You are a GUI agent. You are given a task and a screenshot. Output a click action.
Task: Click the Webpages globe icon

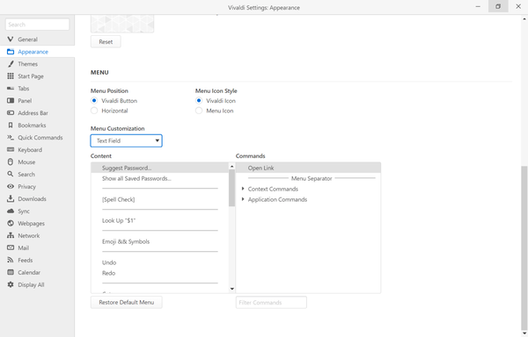tap(11, 223)
